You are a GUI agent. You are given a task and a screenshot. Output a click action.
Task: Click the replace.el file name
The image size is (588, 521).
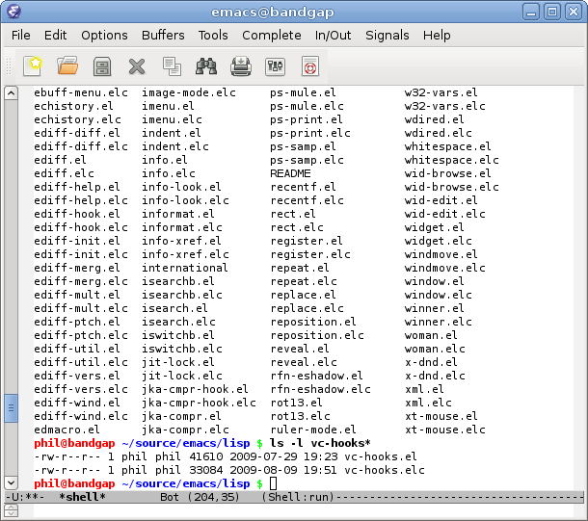(303, 295)
